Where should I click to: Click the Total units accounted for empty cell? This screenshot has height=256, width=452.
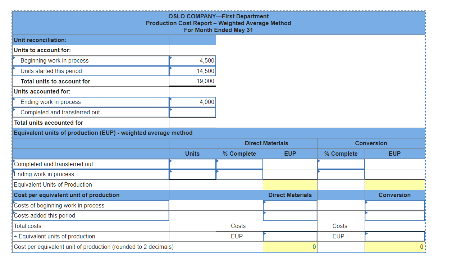click(x=192, y=123)
